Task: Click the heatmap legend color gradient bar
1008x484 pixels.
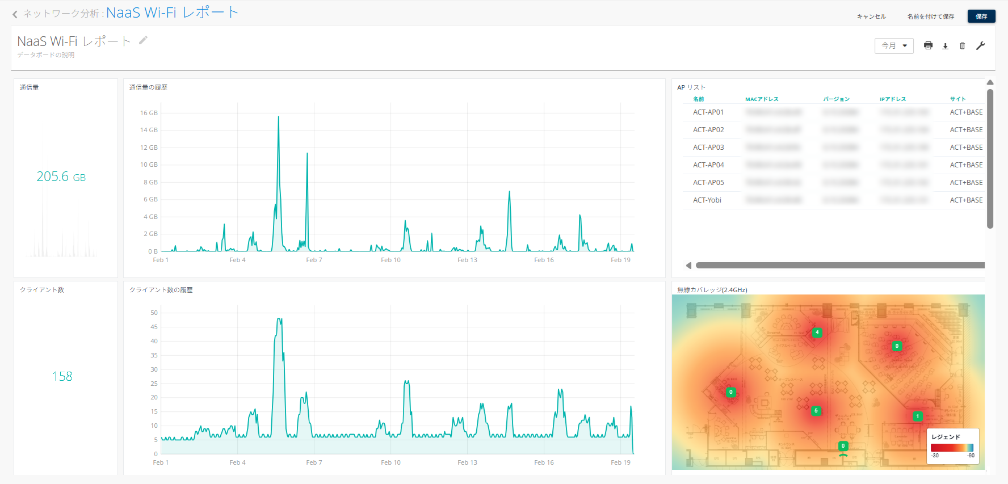Action: [x=952, y=448]
